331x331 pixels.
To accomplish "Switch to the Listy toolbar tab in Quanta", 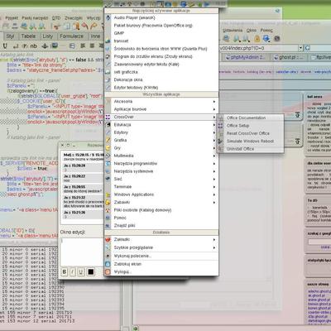I will 47,36.
